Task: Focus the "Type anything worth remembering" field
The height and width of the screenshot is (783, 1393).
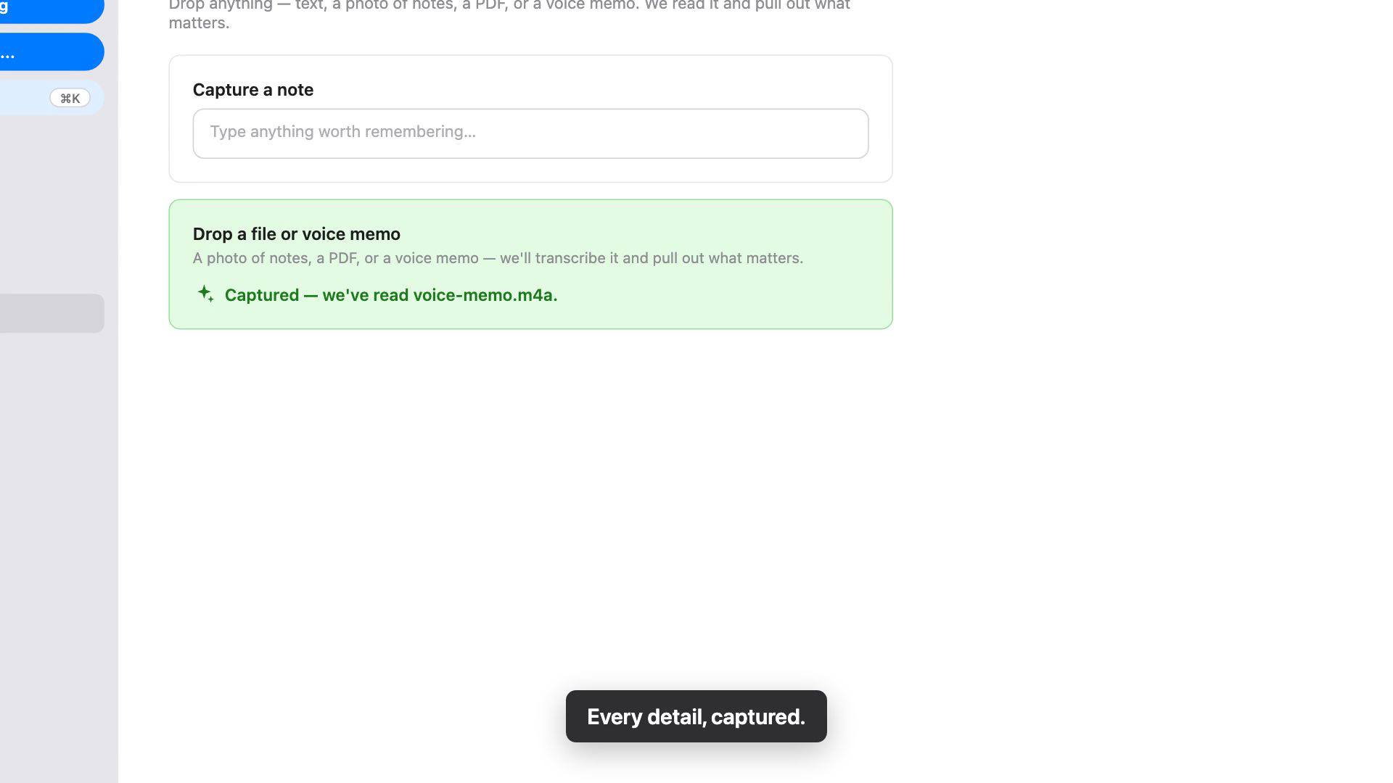Action: coord(530,133)
